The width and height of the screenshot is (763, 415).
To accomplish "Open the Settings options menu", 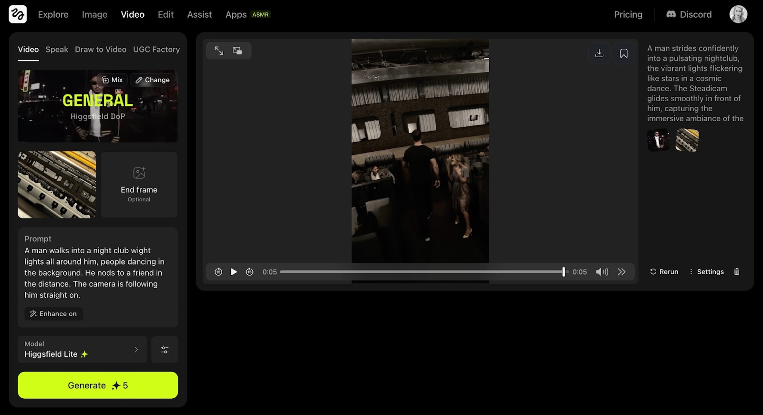I will pos(706,272).
